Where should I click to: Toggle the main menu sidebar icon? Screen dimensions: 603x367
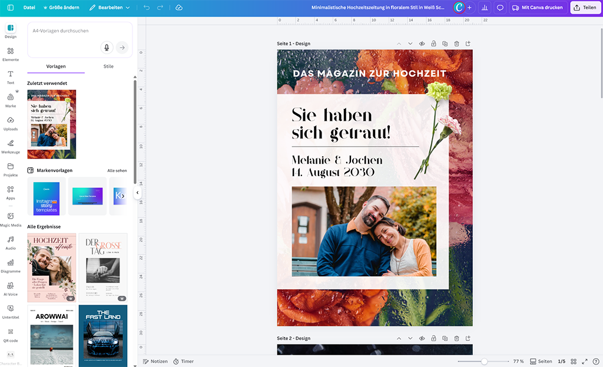pos(11,7)
